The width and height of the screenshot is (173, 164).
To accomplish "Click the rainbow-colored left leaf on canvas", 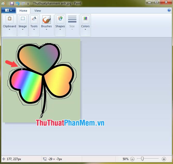I will pos(27,86).
